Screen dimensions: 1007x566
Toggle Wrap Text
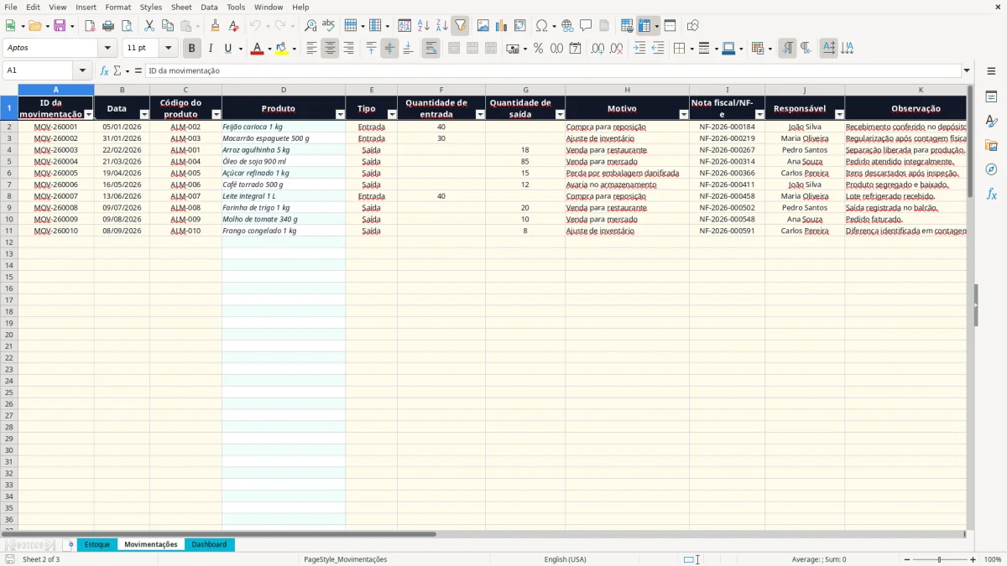430,49
